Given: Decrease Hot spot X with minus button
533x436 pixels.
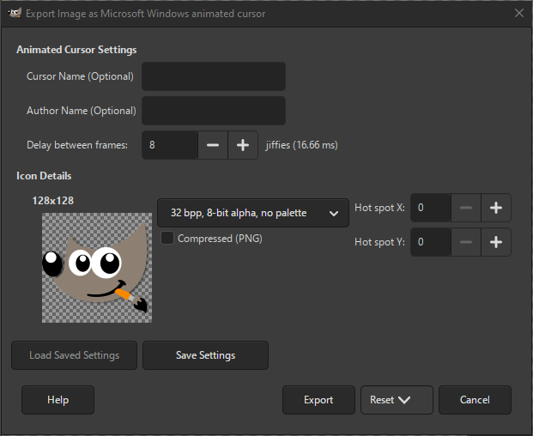Looking at the screenshot, I should [x=466, y=208].
